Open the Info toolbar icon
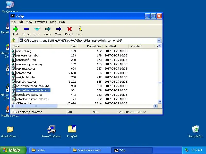Image resolution: width=206 pixels, height=154 pixels. tap(80, 29)
